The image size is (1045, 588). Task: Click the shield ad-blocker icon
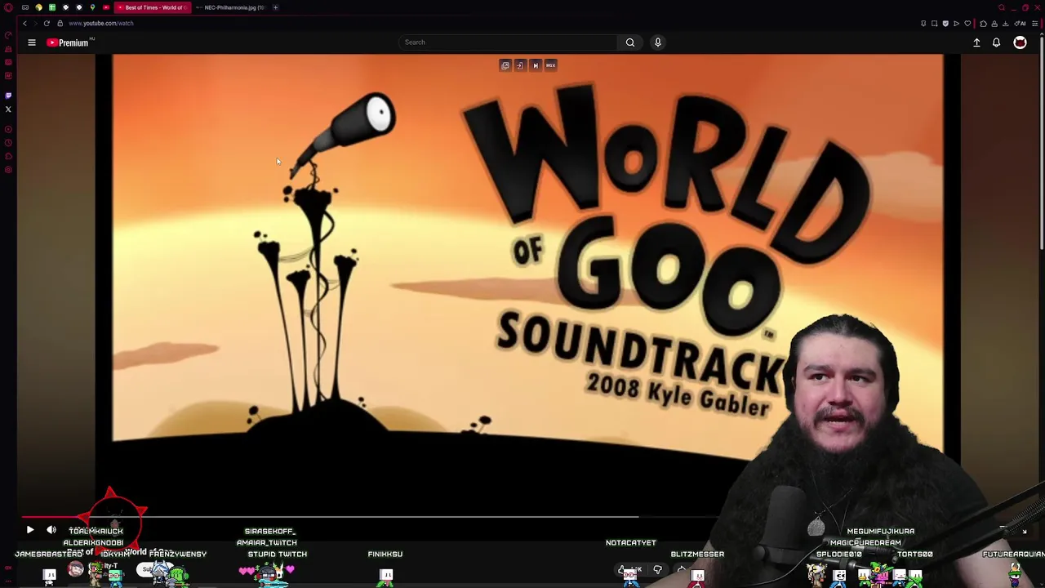[x=945, y=24]
